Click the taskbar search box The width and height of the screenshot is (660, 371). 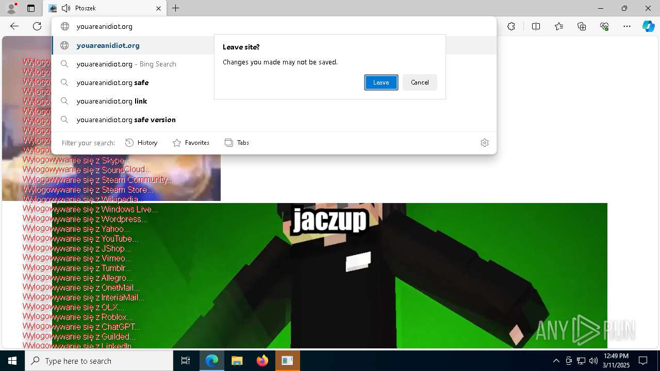click(x=99, y=361)
